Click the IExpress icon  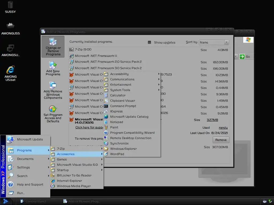106,111
